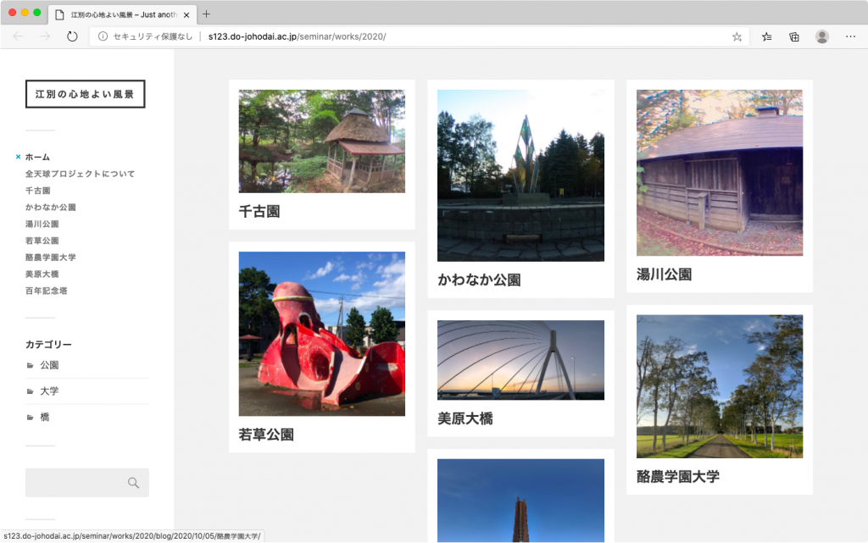Open the browser settings ellipsis menu

tap(849, 36)
